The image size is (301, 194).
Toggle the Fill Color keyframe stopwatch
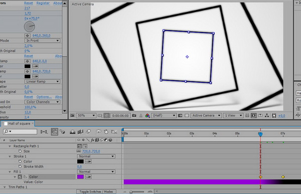coord(20,177)
